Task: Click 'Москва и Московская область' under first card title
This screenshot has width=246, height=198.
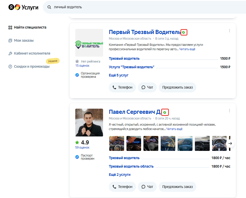Action: point(130,39)
